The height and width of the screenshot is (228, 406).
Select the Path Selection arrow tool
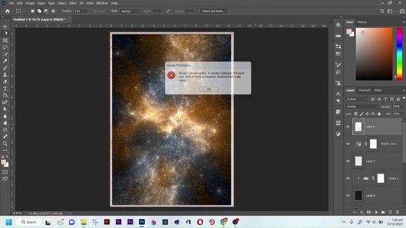point(5,109)
